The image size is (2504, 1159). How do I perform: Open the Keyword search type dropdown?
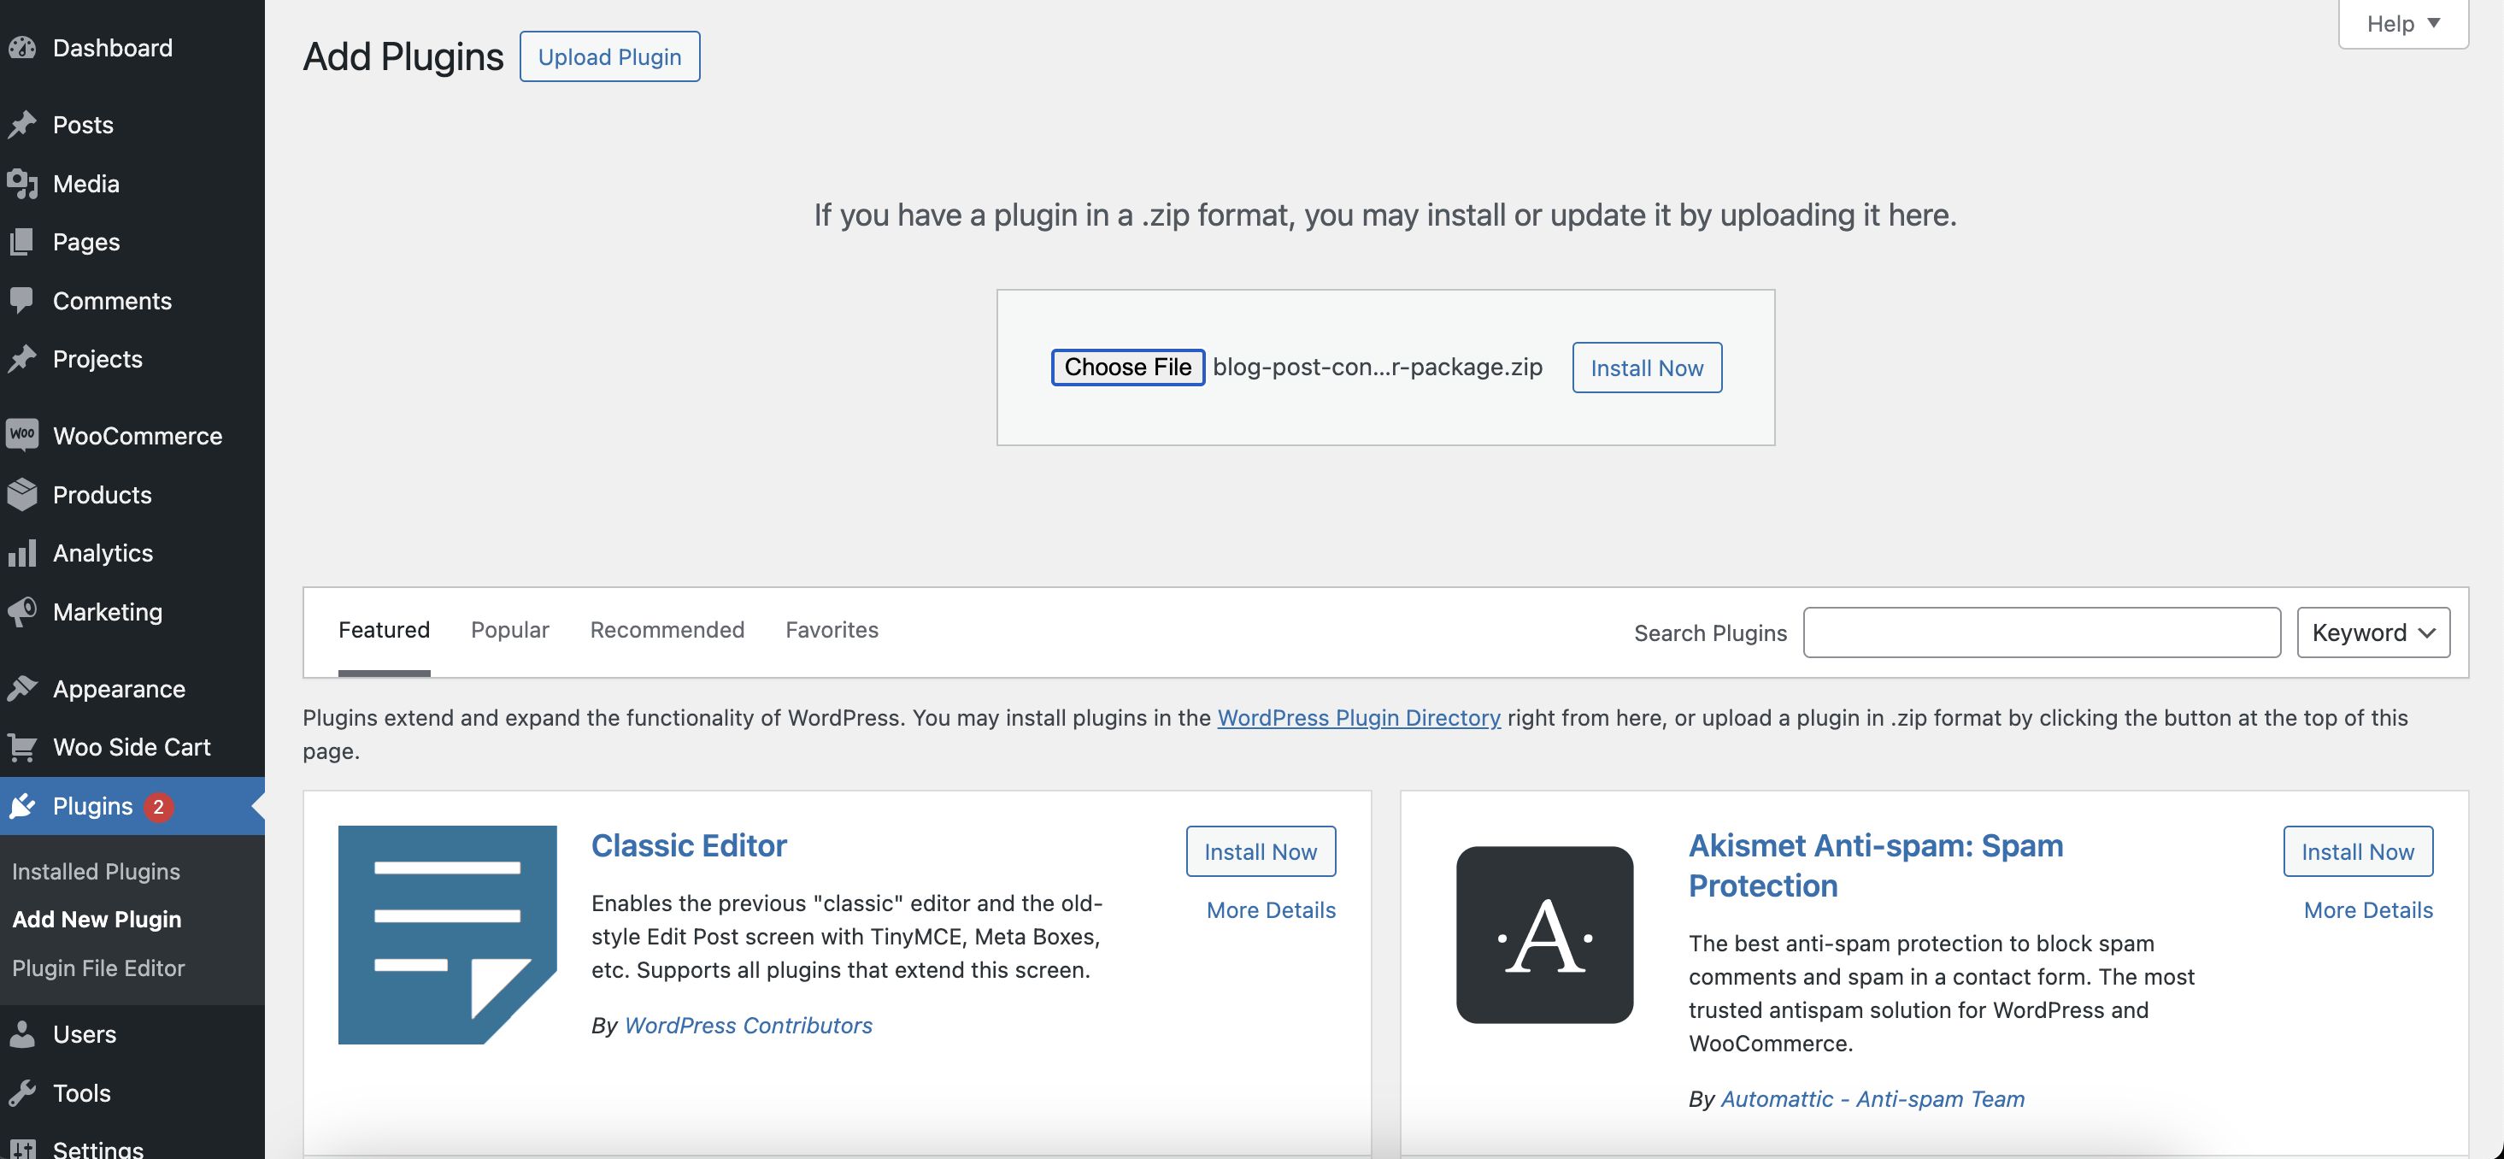coord(2372,632)
